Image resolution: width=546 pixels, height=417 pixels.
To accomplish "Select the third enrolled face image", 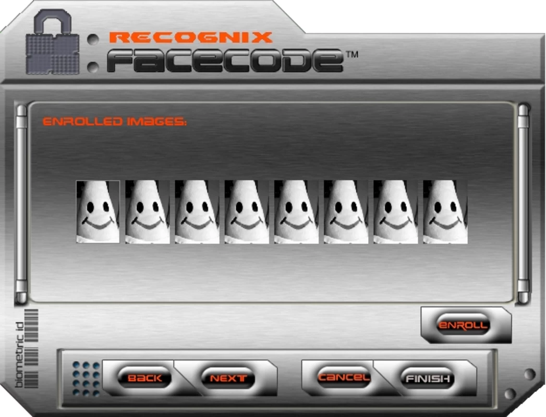I will [x=197, y=212].
